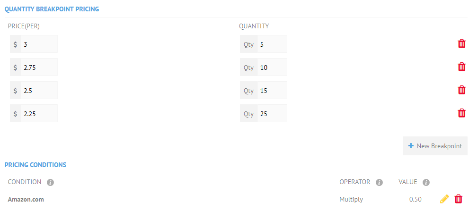Delete the quantity 5 breakpoint row

pos(461,44)
